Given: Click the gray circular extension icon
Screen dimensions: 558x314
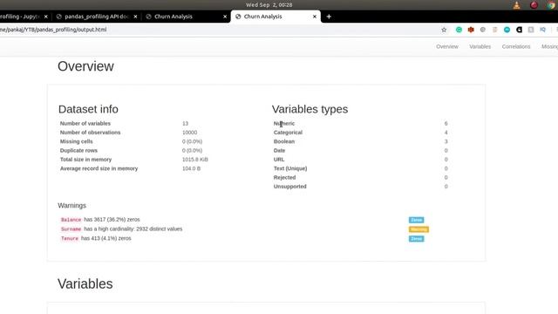Looking at the screenshot, I should (x=482, y=30).
